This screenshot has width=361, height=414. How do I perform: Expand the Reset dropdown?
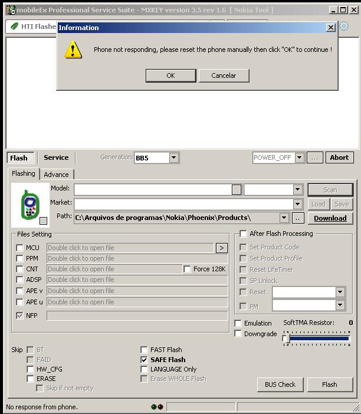pyautogui.click(x=340, y=293)
